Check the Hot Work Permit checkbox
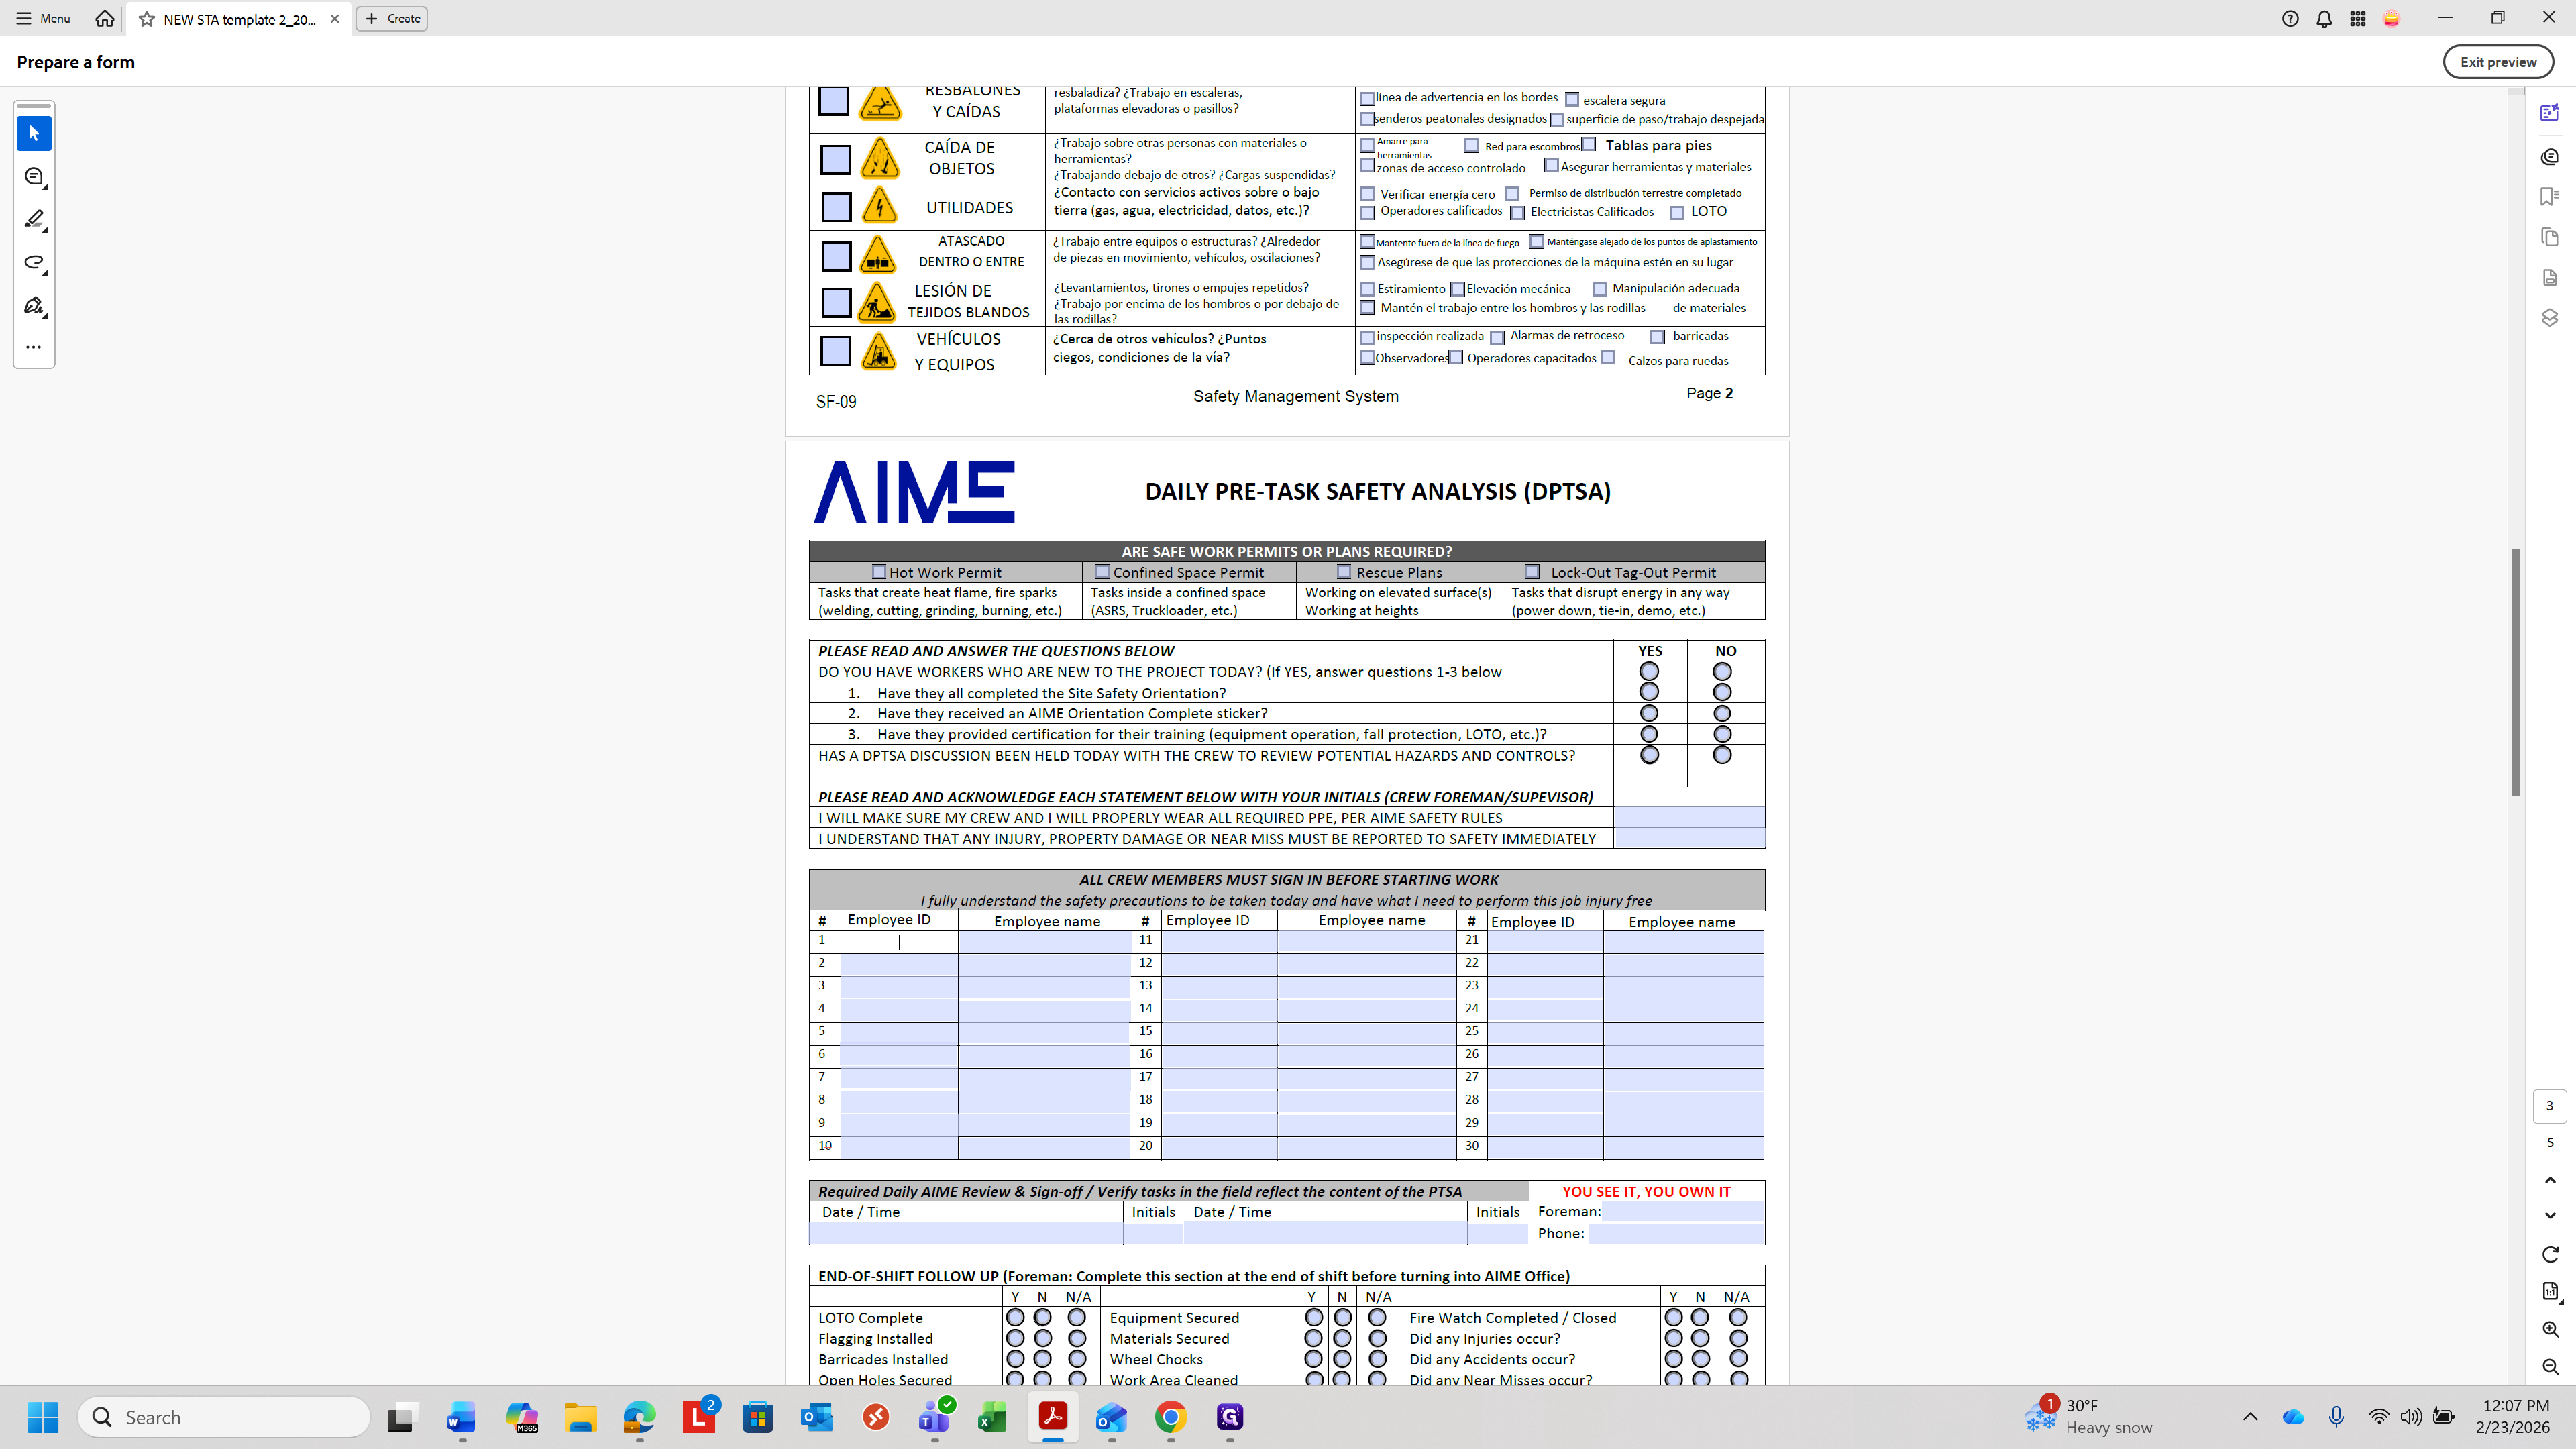Screen dimensions: 2576x1449 coord(879,572)
